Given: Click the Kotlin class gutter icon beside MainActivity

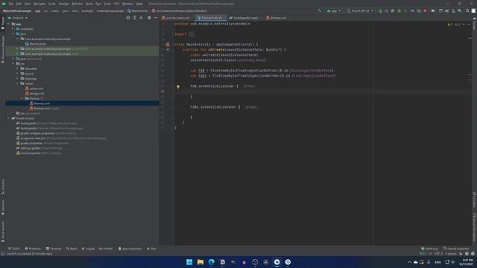Looking at the screenshot, I should [x=167, y=45].
